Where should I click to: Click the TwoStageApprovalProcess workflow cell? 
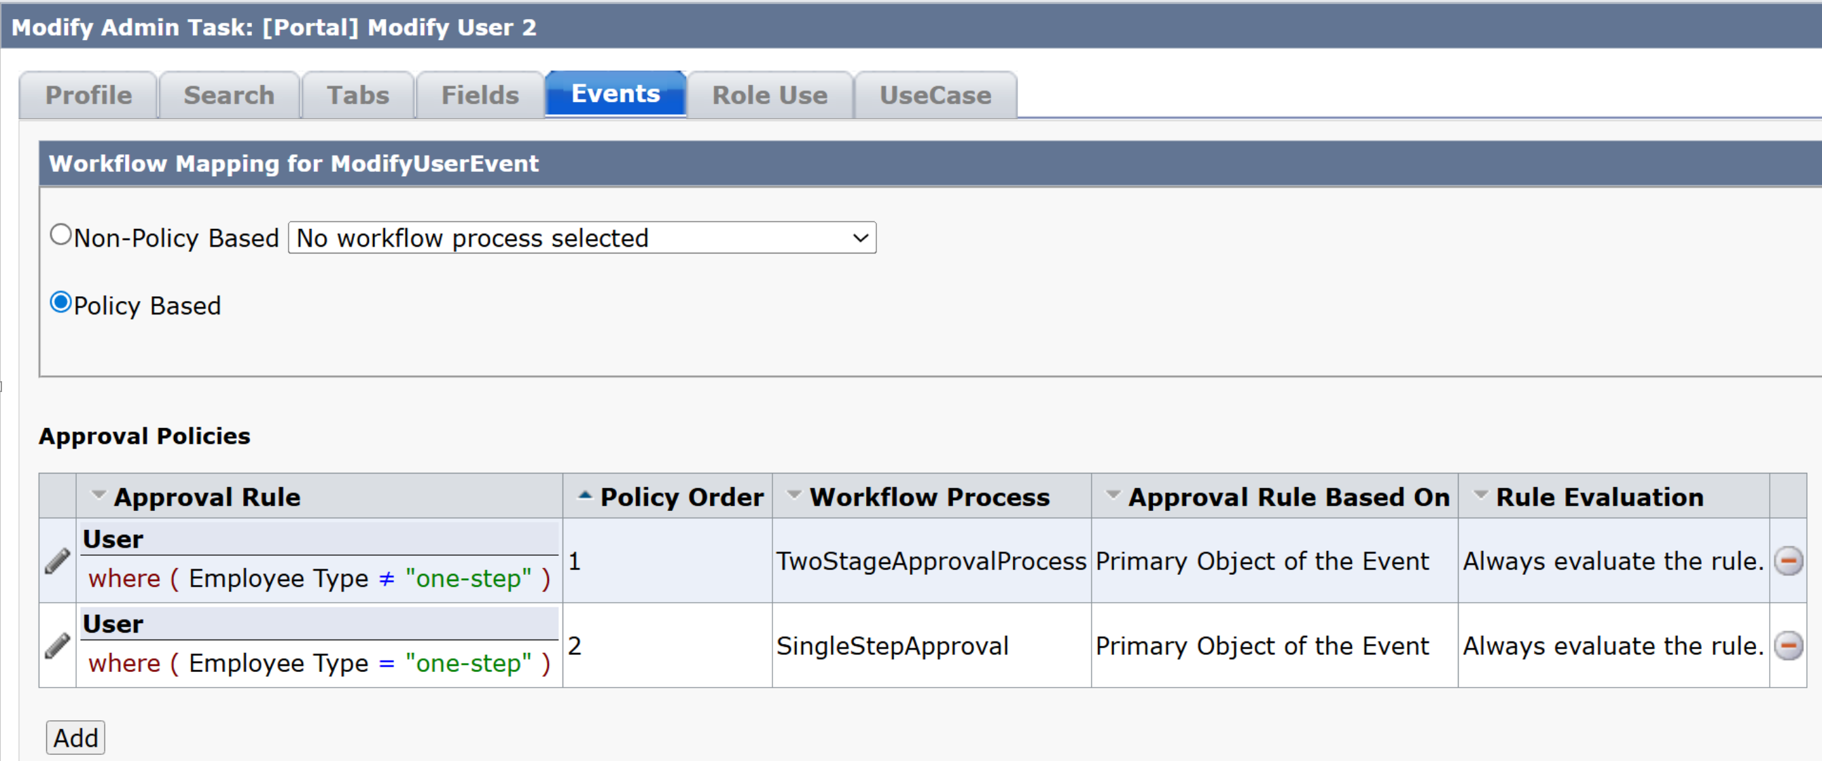[x=931, y=561]
